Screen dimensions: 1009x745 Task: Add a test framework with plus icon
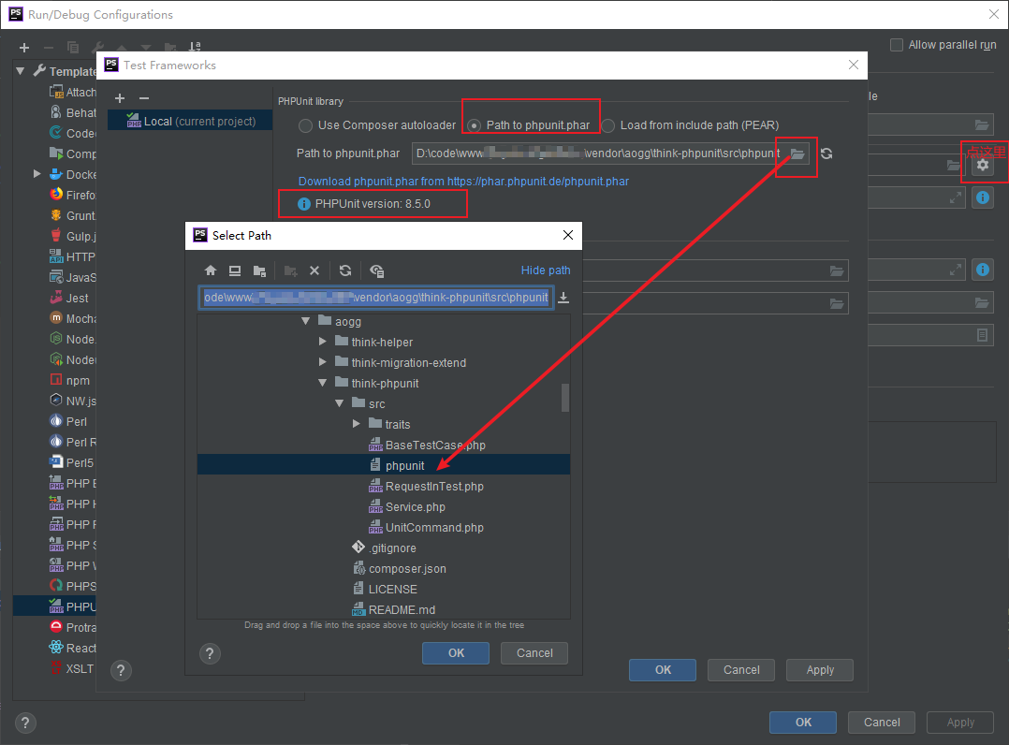coord(120,98)
